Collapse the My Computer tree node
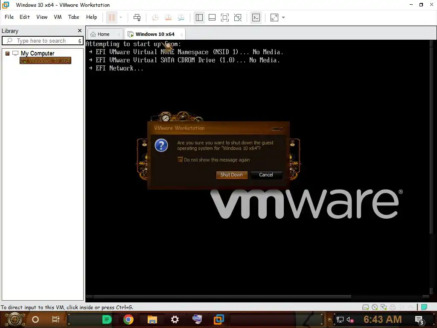The image size is (437, 328). click(x=8, y=53)
